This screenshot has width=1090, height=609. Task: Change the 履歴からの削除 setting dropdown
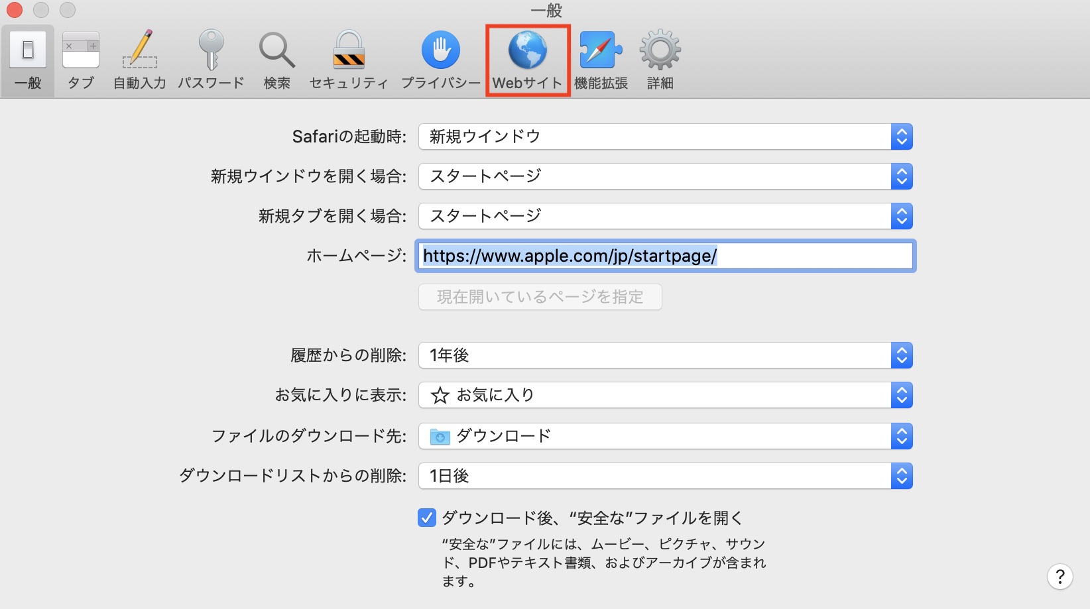tap(665, 355)
